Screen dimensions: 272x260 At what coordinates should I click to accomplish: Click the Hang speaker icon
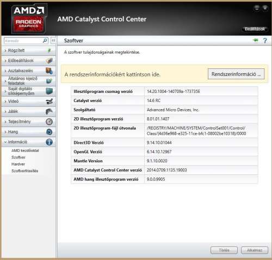pyautogui.click(x=49, y=132)
